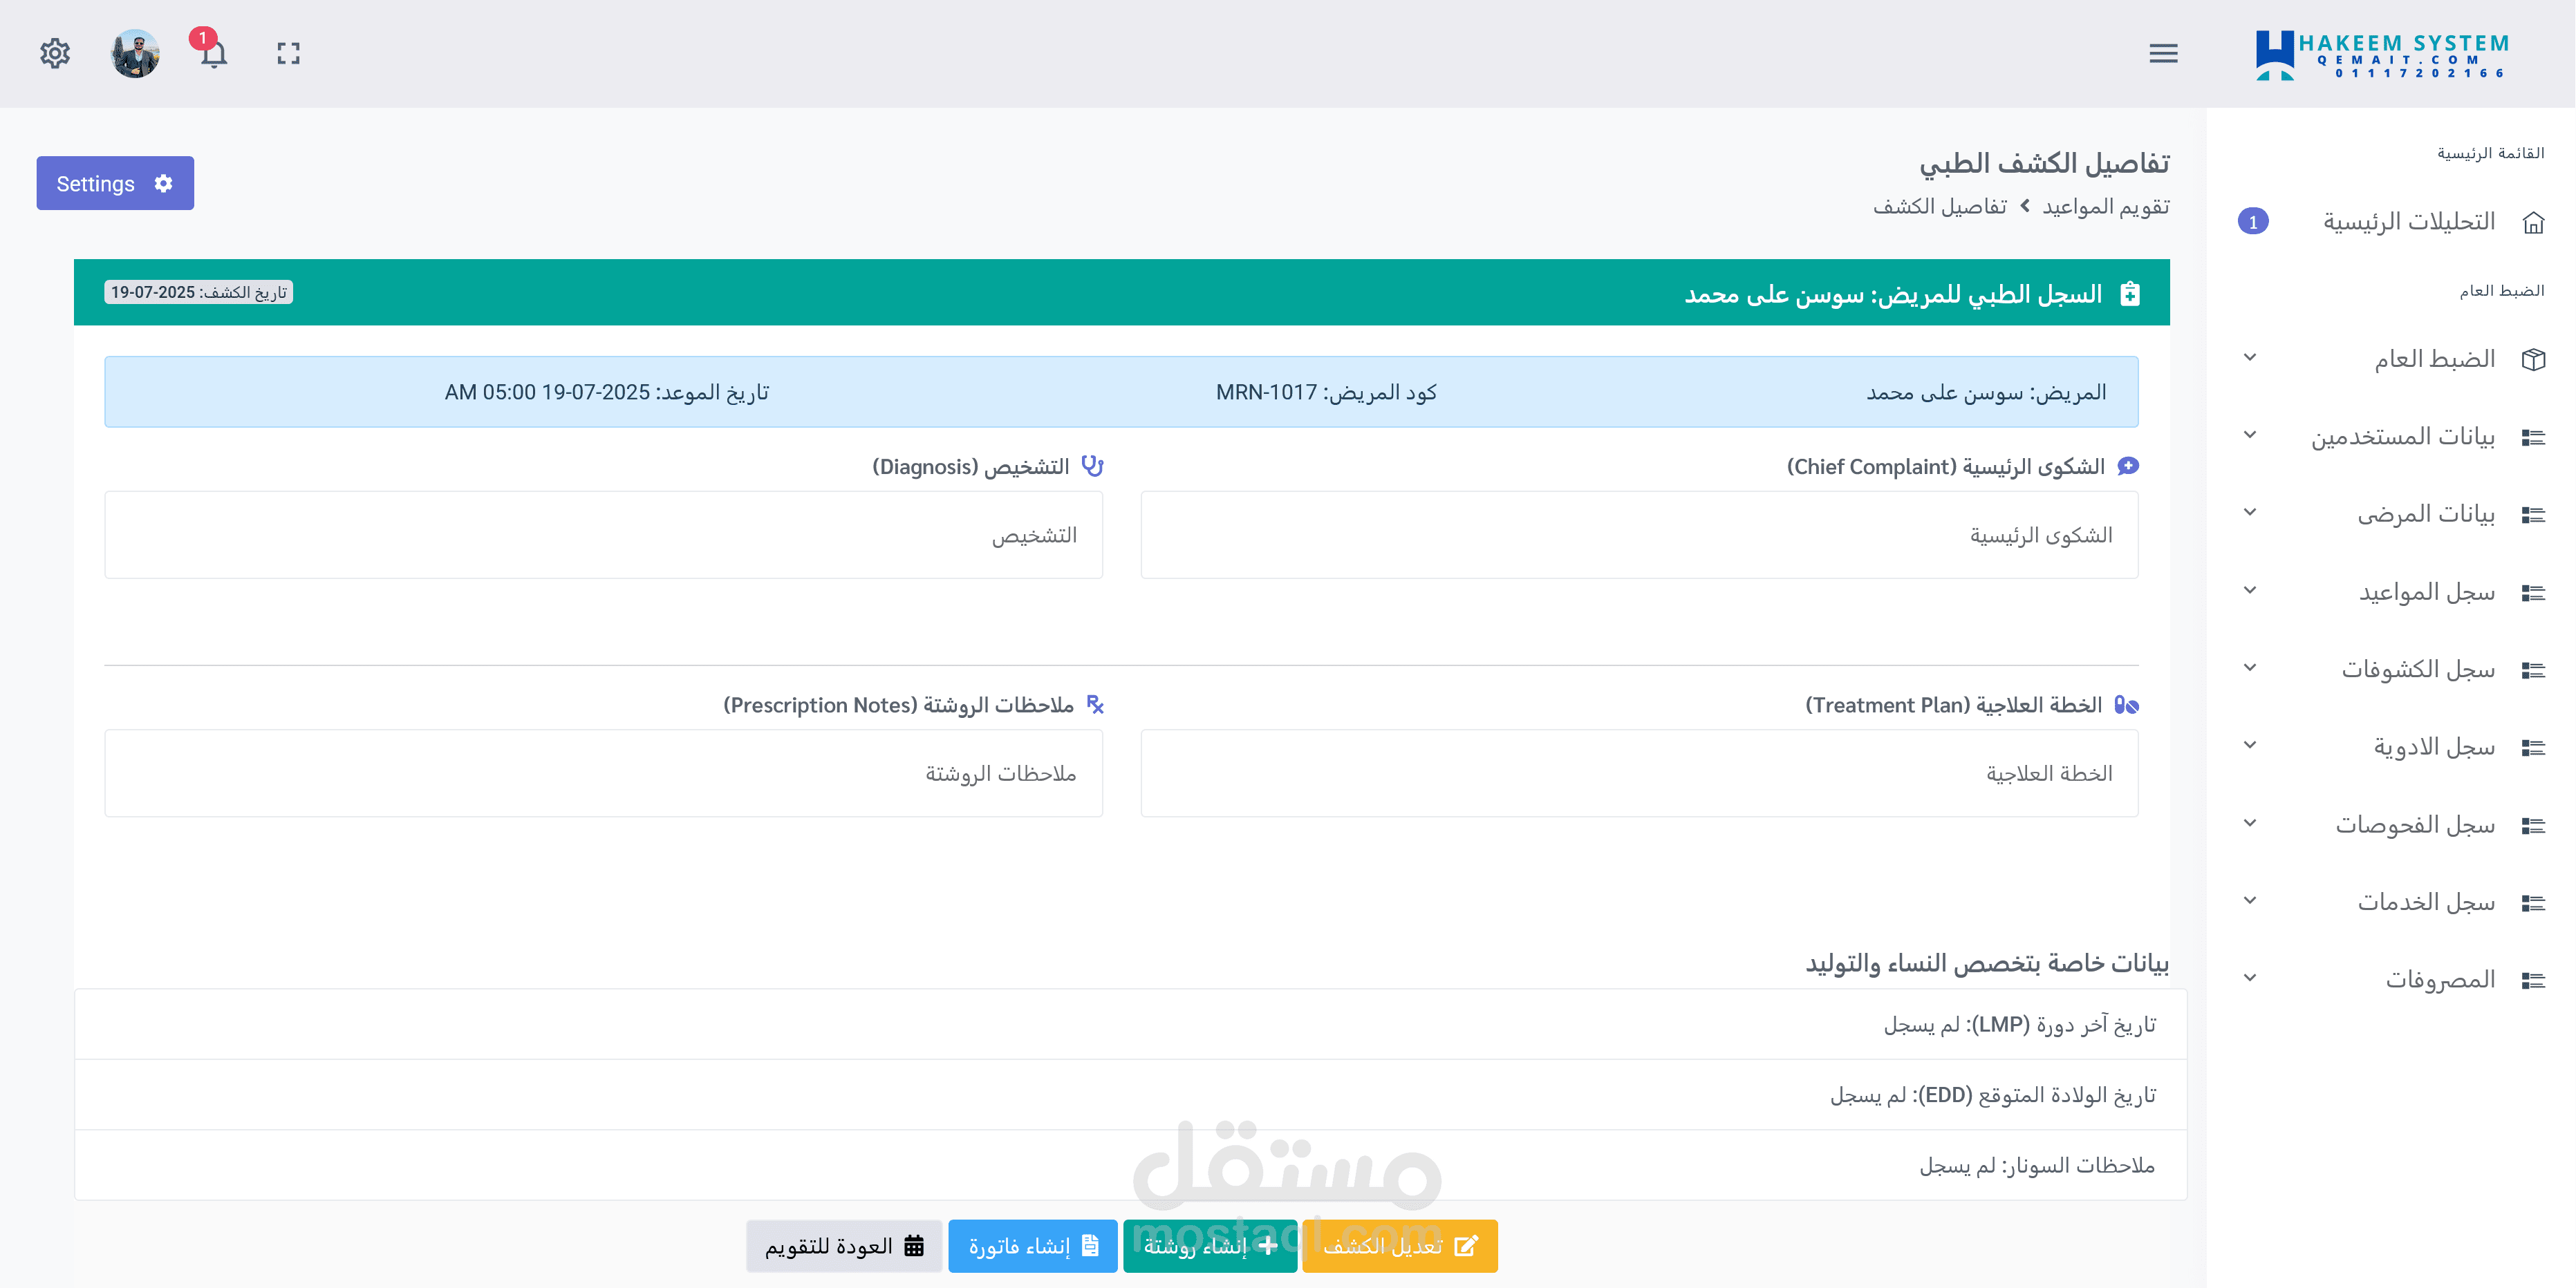Click the list icon beside سجل الكشوفات
The width and height of the screenshot is (2576, 1288).
[2533, 670]
